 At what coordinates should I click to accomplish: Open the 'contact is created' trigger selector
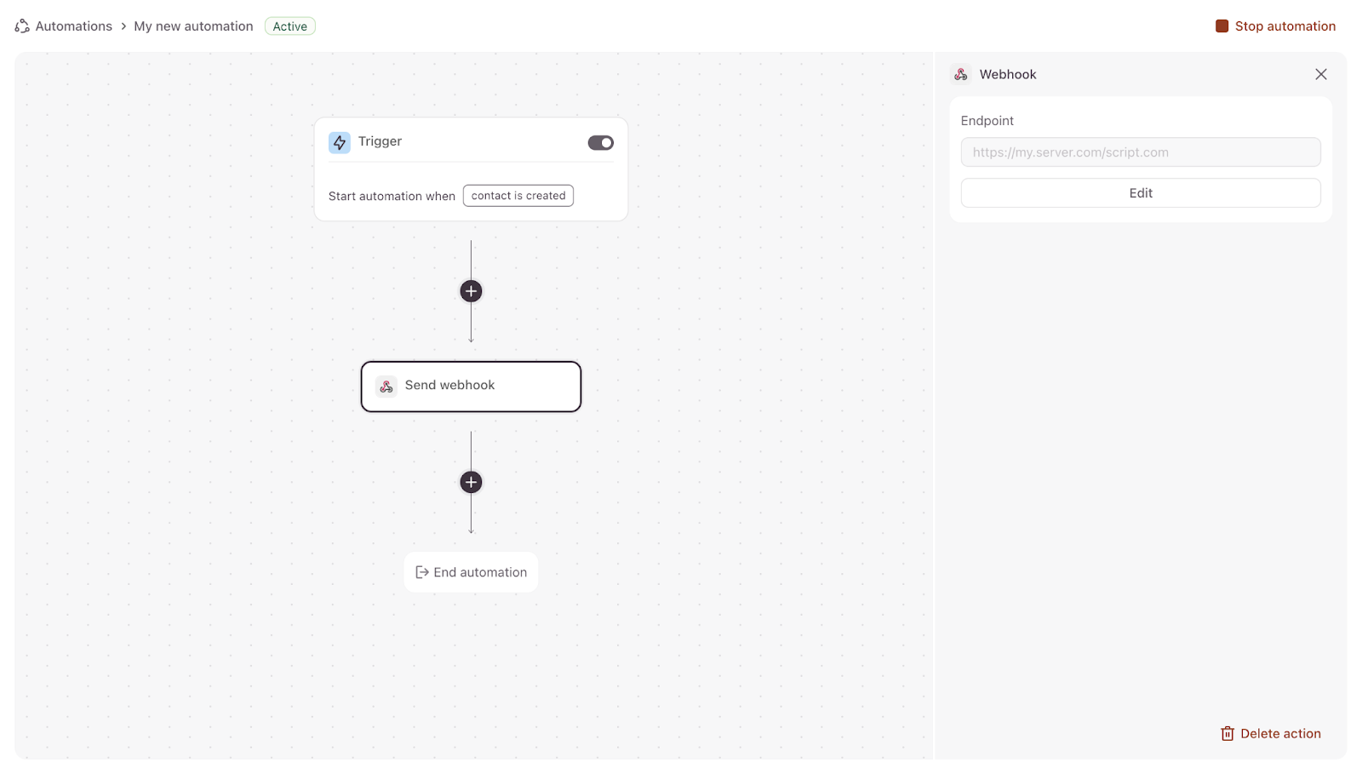[518, 196]
